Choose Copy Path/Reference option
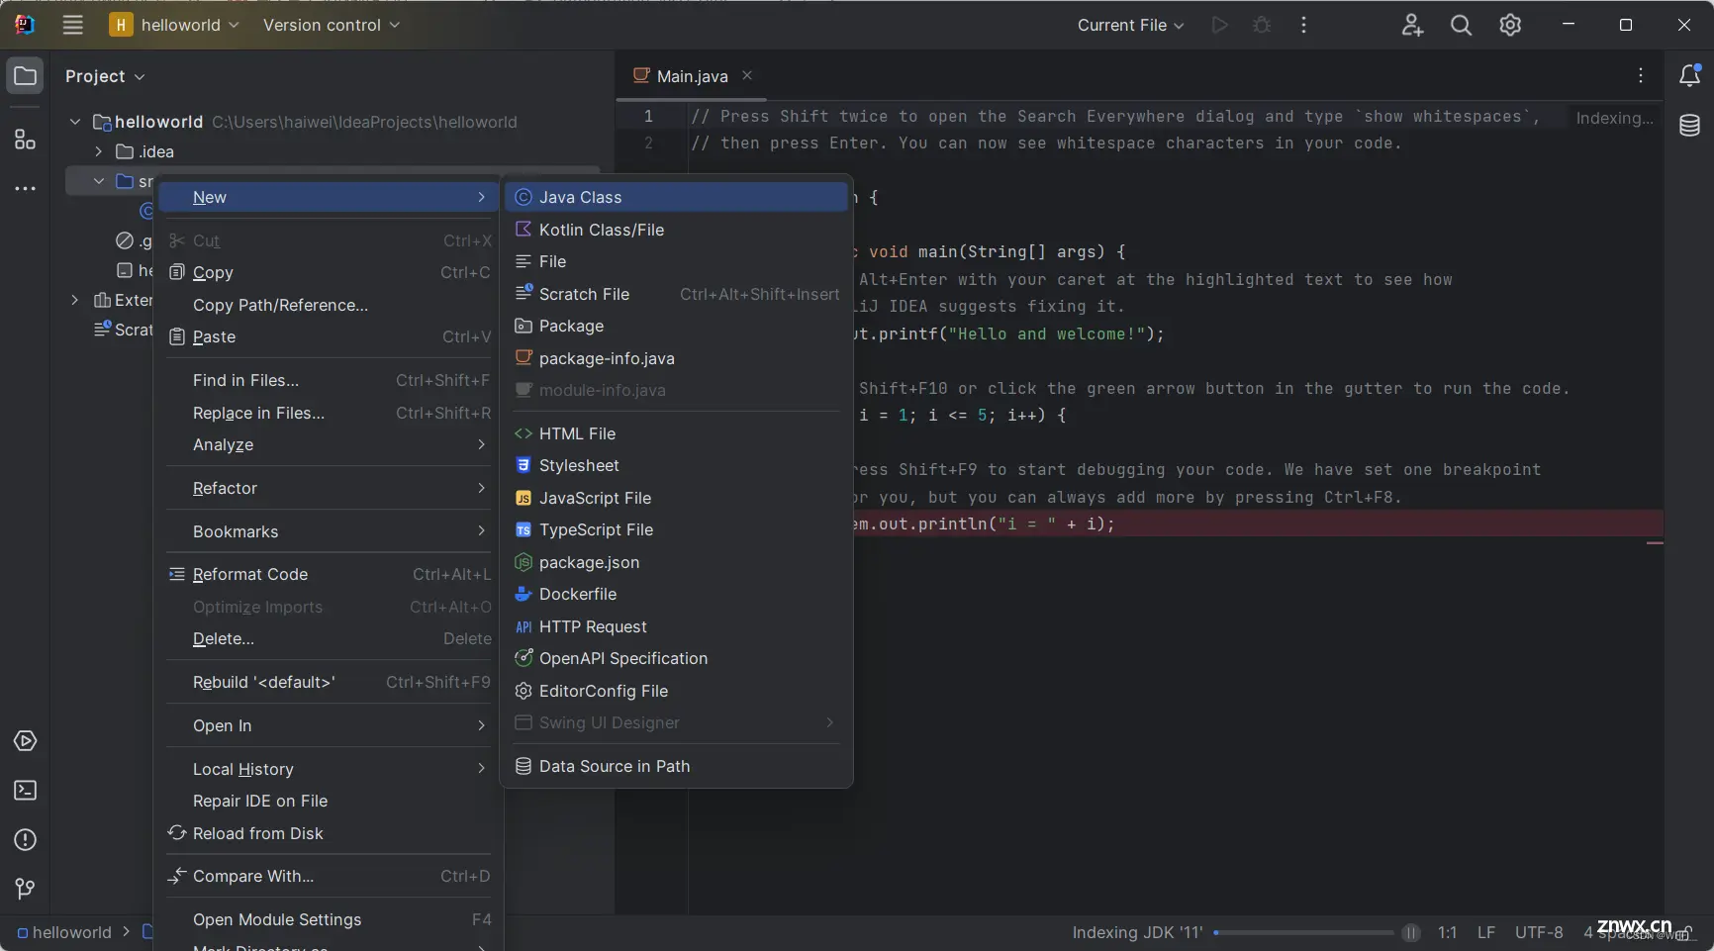The image size is (1714, 951). [329, 305]
